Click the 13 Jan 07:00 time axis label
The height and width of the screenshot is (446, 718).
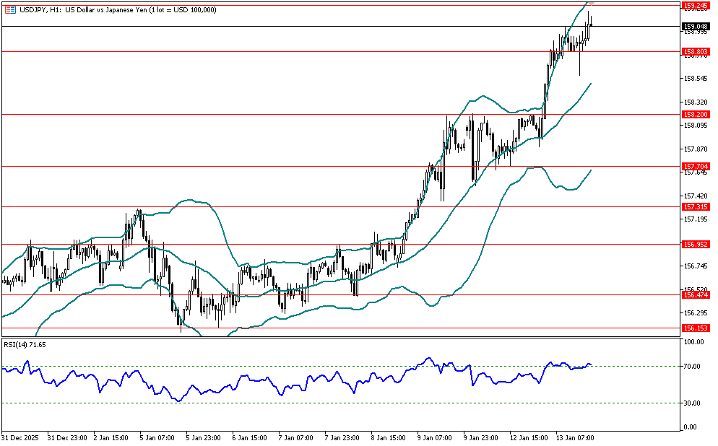(x=576, y=438)
